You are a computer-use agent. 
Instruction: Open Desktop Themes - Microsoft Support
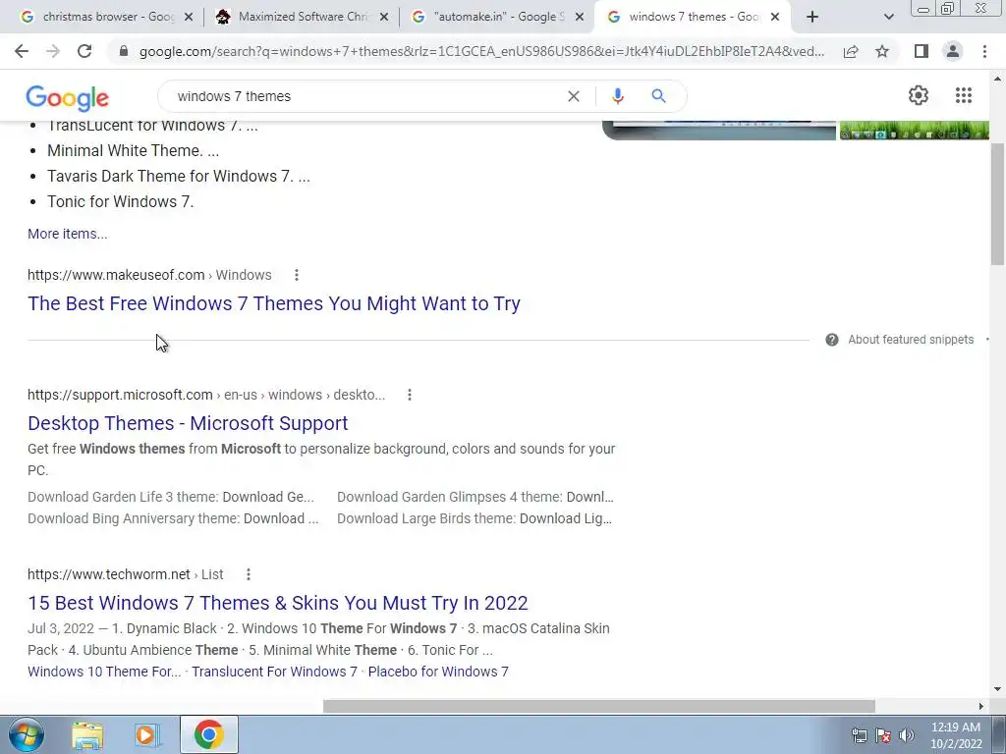188,423
